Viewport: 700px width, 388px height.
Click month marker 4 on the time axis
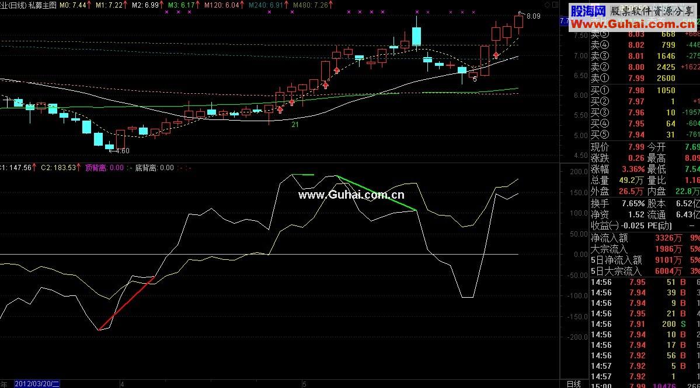pos(122,384)
